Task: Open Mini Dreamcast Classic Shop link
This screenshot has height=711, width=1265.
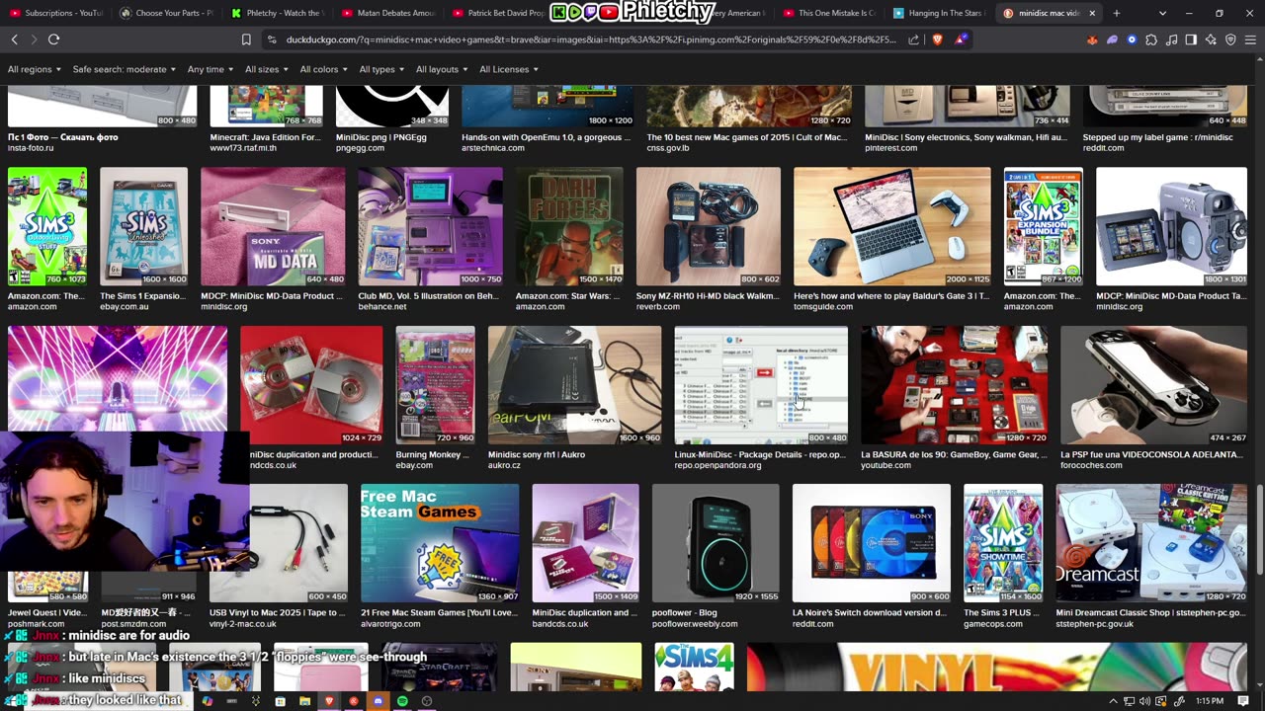Action: click(x=1151, y=612)
